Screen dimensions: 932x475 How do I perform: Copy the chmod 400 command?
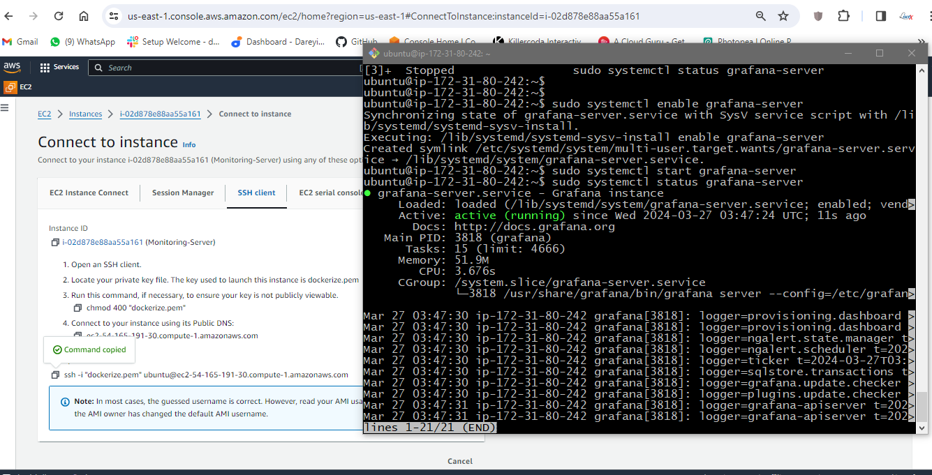[78, 308]
